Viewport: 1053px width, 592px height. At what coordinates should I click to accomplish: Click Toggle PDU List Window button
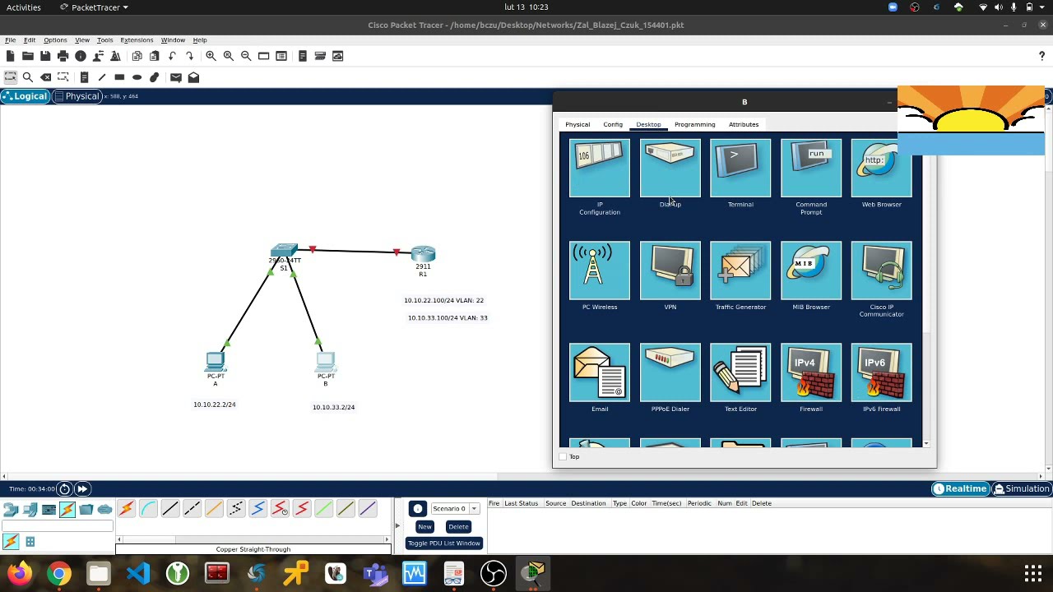[x=443, y=543]
